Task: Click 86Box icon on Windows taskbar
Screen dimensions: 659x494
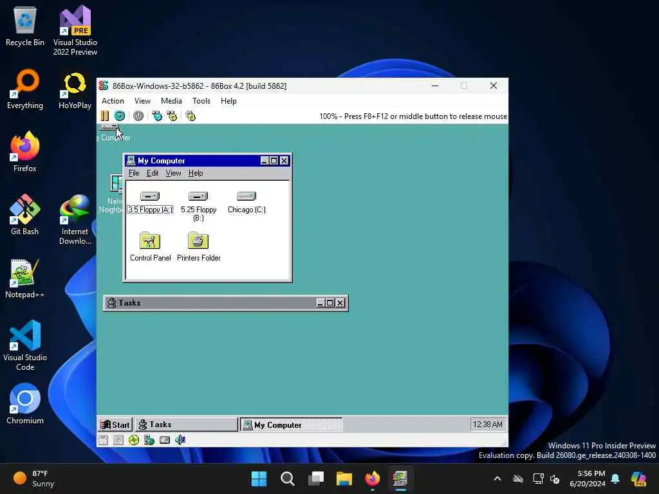Action: pyautogui.click(x=400, y=479)
